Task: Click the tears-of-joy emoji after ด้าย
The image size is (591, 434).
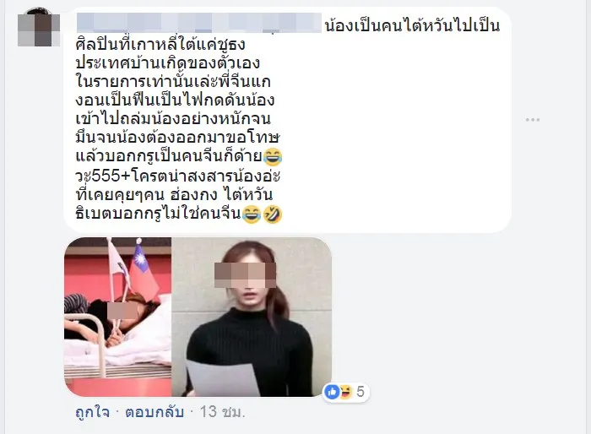Action: 273,157
